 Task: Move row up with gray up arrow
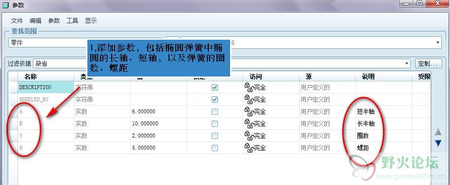pos(438,132)
